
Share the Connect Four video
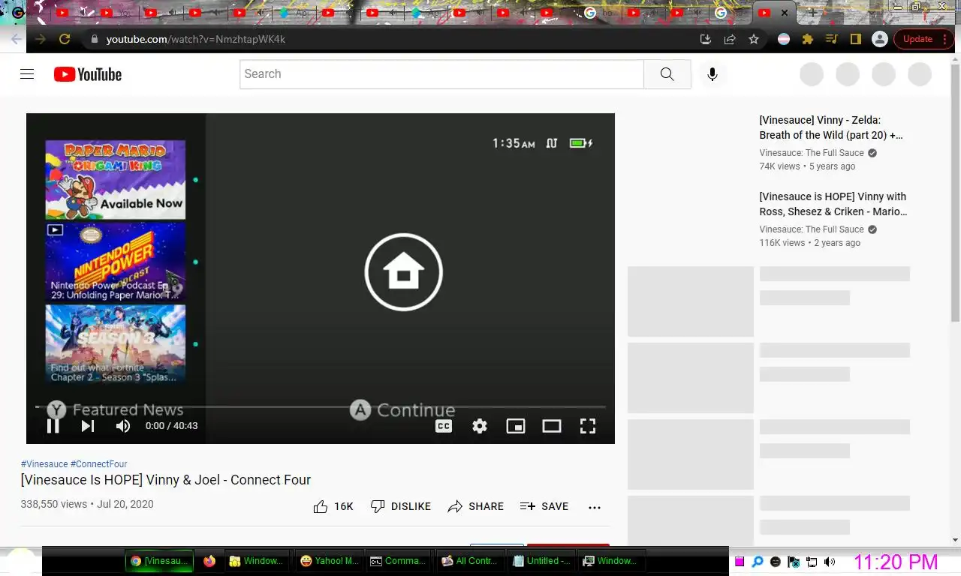(x=476, y=506)
